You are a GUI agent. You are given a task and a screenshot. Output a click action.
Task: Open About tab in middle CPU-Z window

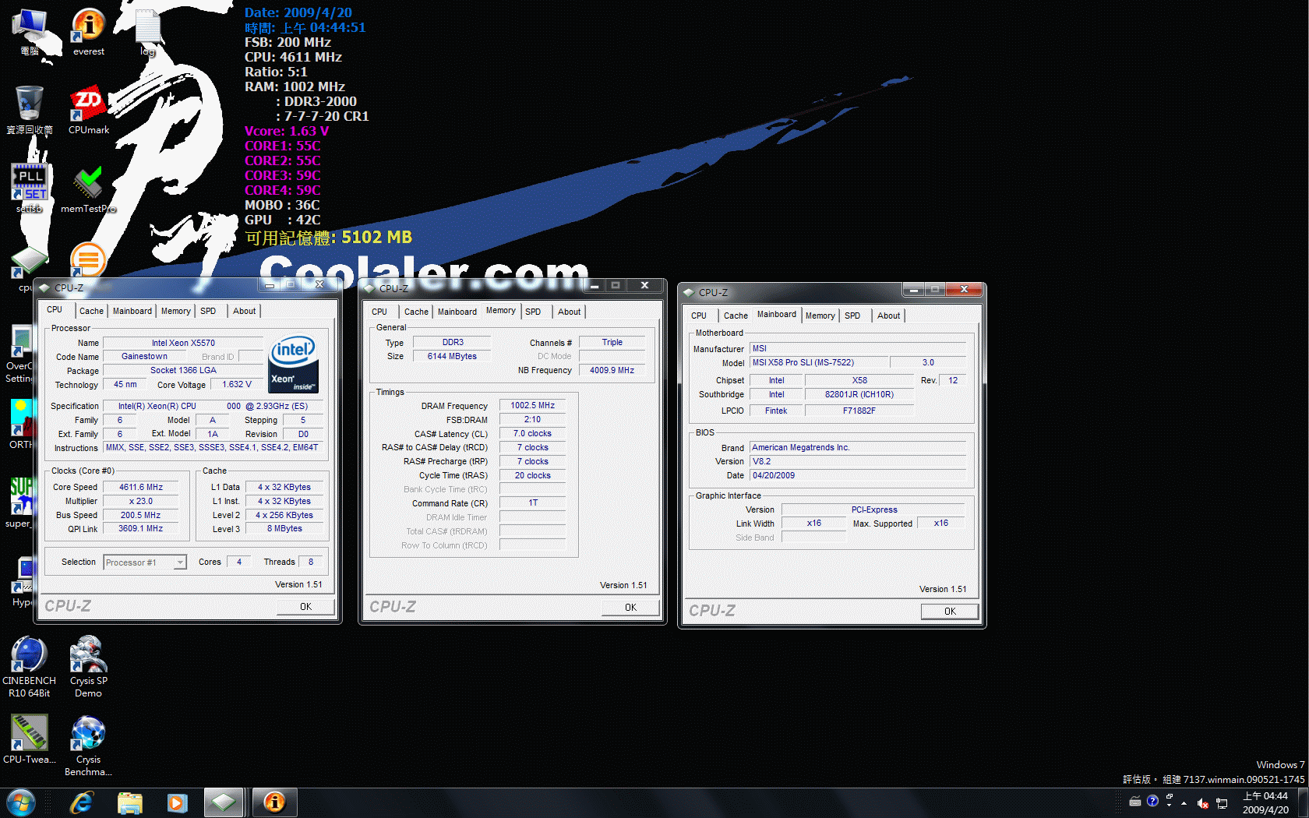coord(570,312)
